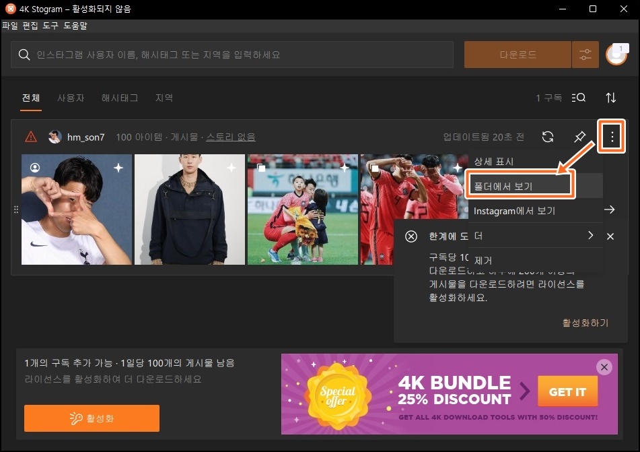Click the next arrow right of thumbnails
The height and width of the screenshot is (452, 640).
click(610, 209)
